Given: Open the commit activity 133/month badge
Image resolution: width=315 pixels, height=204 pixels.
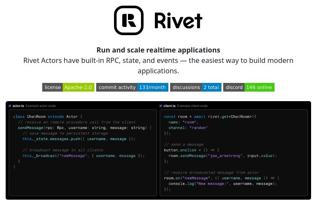Looking at the screenshot, I should click(x=132, y=87).
